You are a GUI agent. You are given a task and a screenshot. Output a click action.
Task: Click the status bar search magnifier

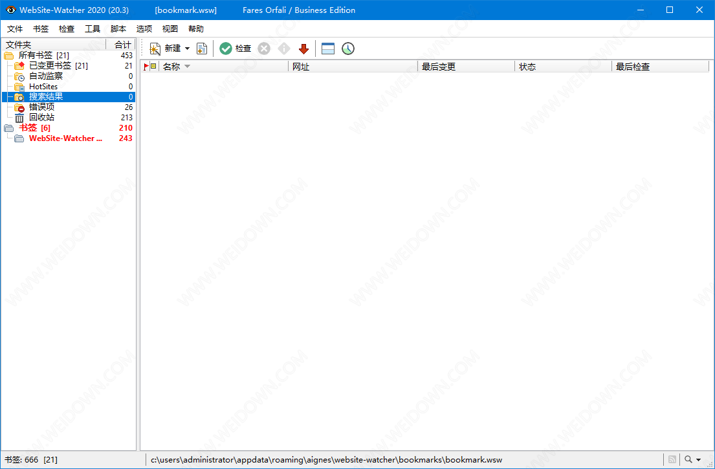pos(688,459)
